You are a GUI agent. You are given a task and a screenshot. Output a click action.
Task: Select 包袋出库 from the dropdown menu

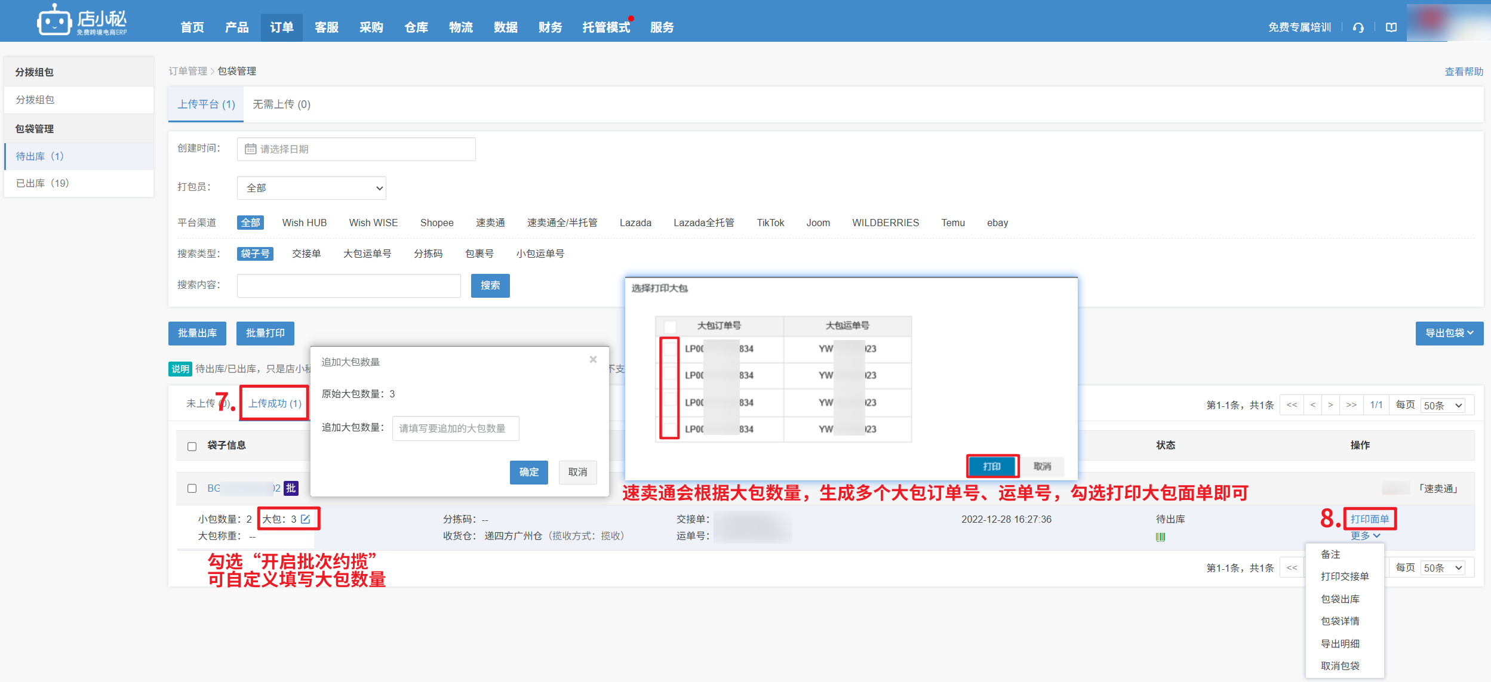point(1340,598)
